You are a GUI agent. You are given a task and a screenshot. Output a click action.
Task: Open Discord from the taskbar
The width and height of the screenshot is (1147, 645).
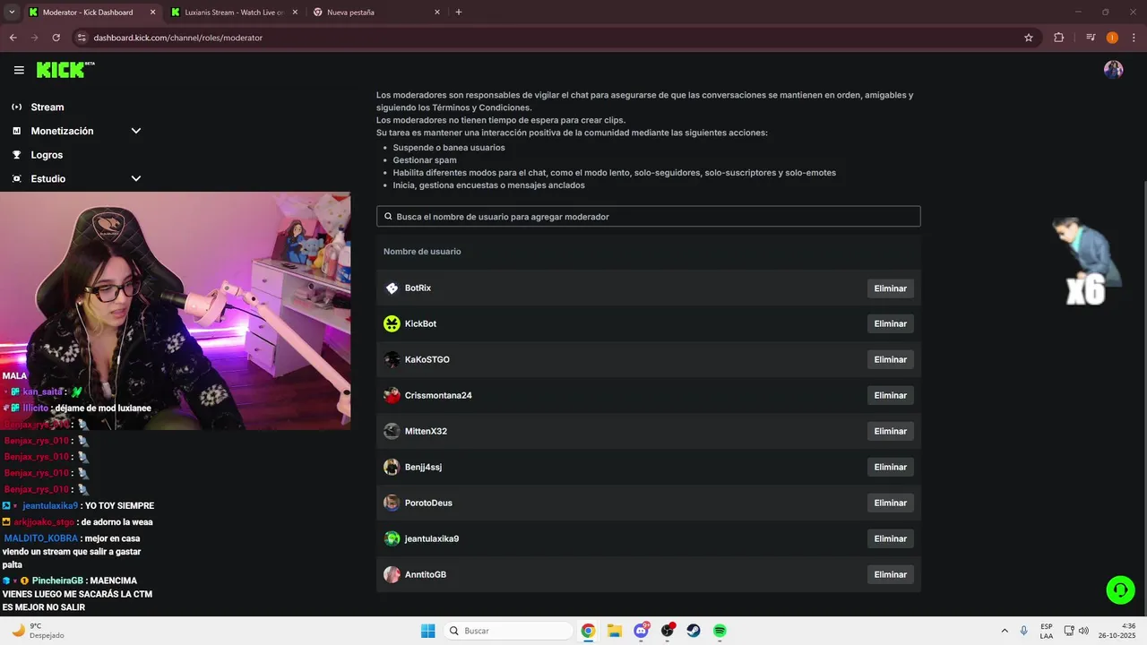tap(641, 631)
